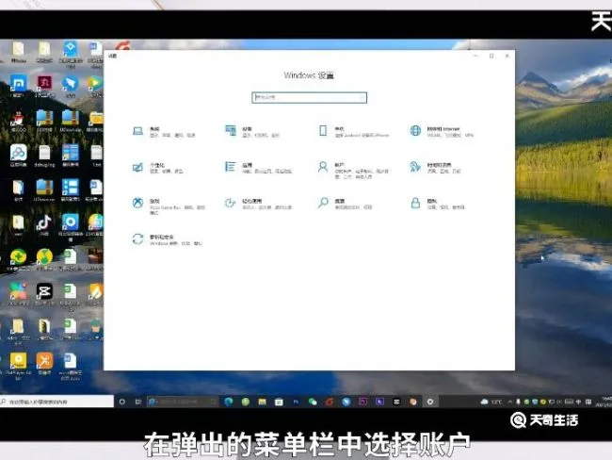
Task: Open Microsoft Store from the taskbar
Action: tap(279, 402)
